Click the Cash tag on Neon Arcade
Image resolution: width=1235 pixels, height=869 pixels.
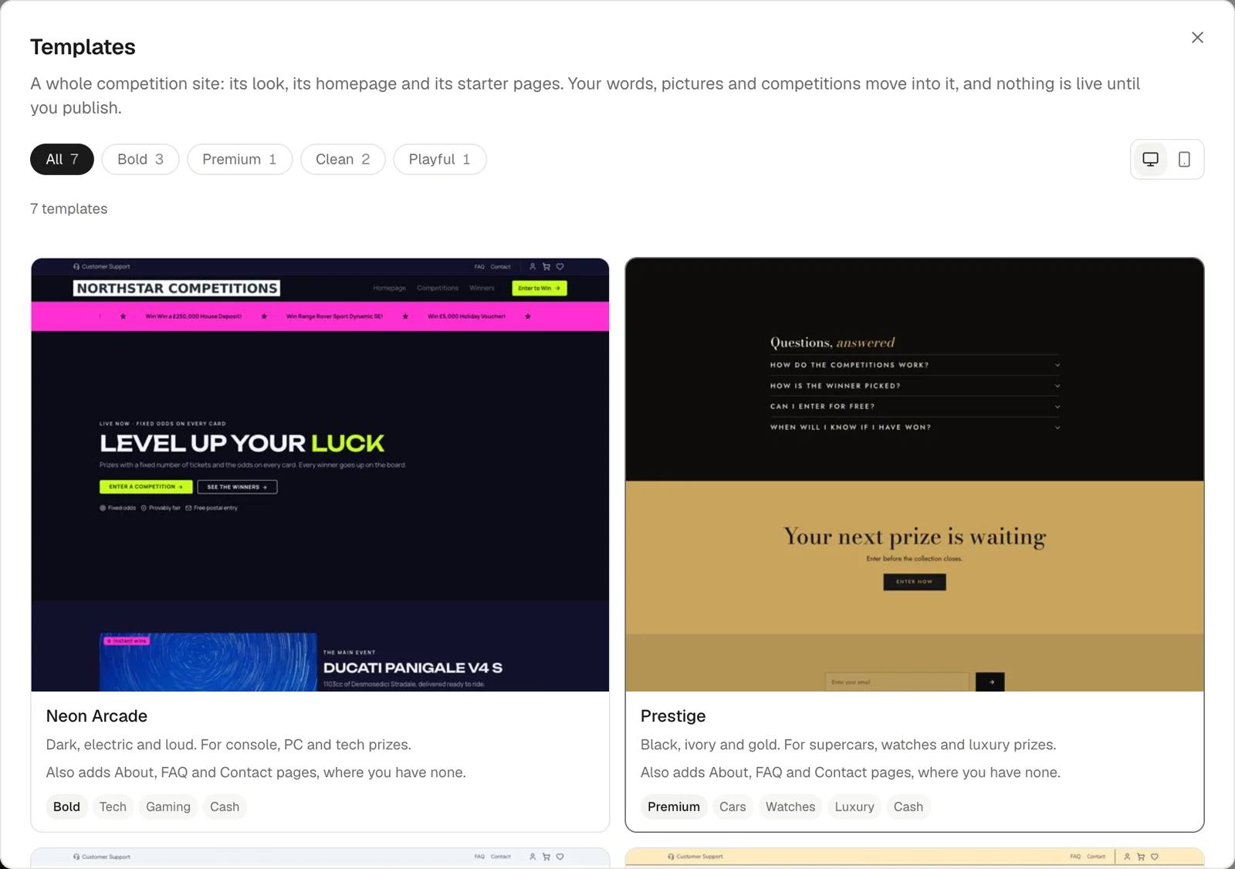click(x=225, y=806)
